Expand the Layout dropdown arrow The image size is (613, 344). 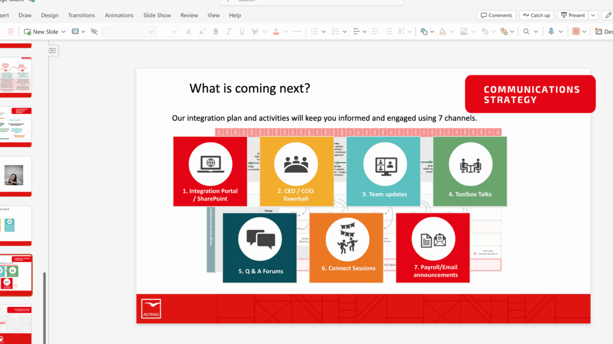tap(83, 32)
